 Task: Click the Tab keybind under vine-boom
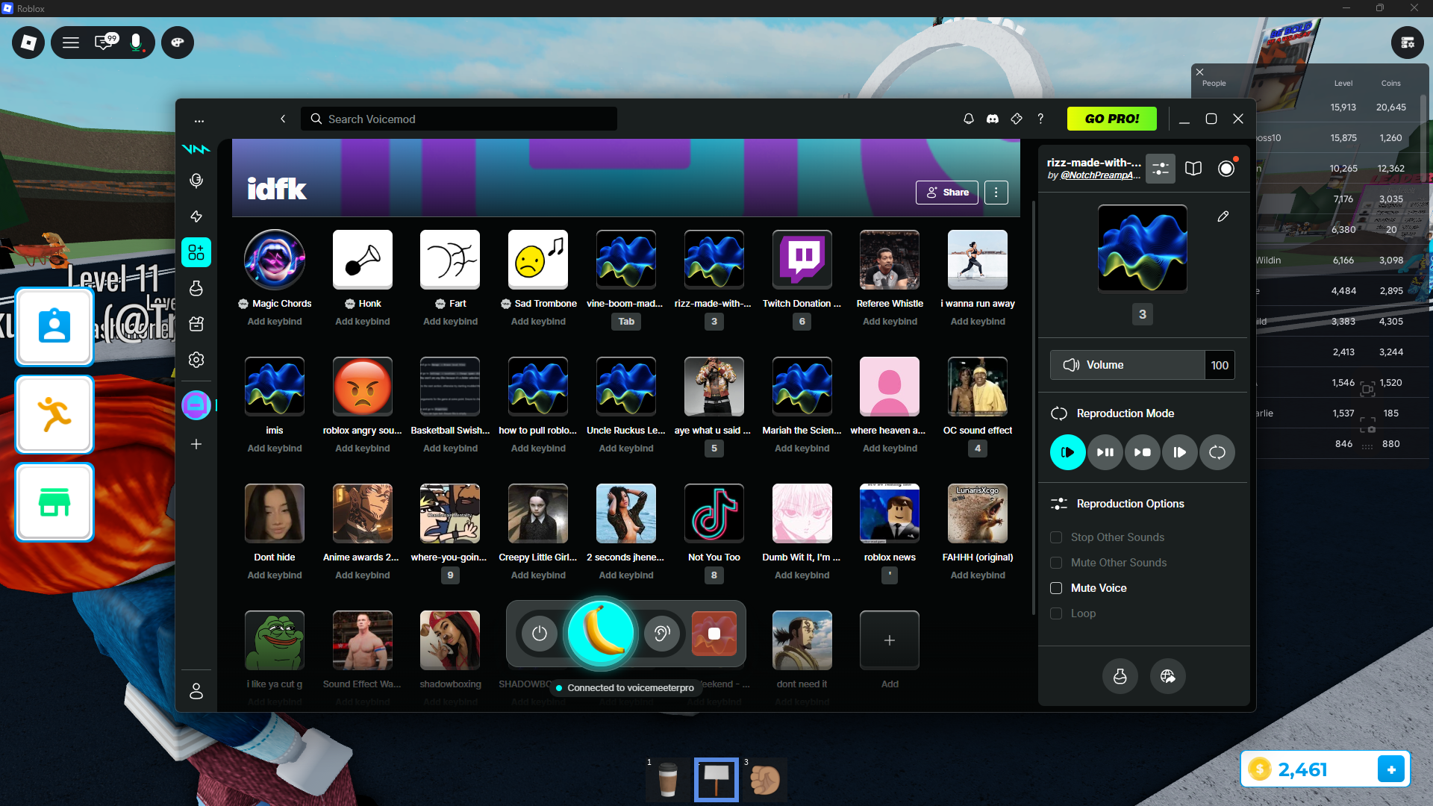[626, 322]
